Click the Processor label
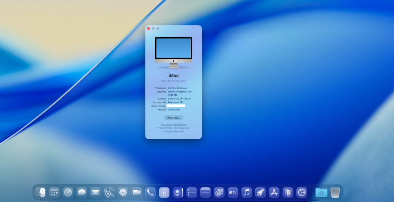 click(161, 88)
